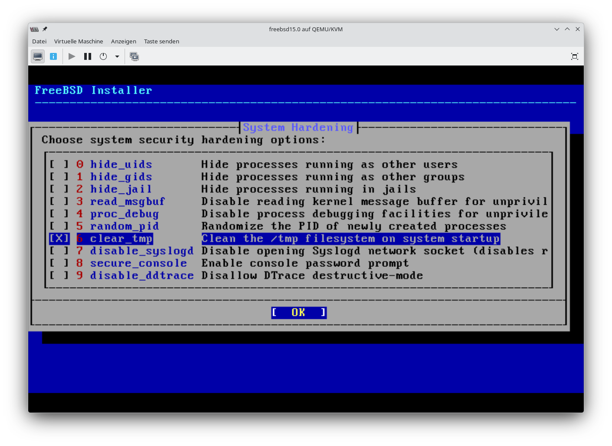The width and height of the screenshot is (612, 446).
Task: Click the pin icon in title bar
Action: click(45, 29)
